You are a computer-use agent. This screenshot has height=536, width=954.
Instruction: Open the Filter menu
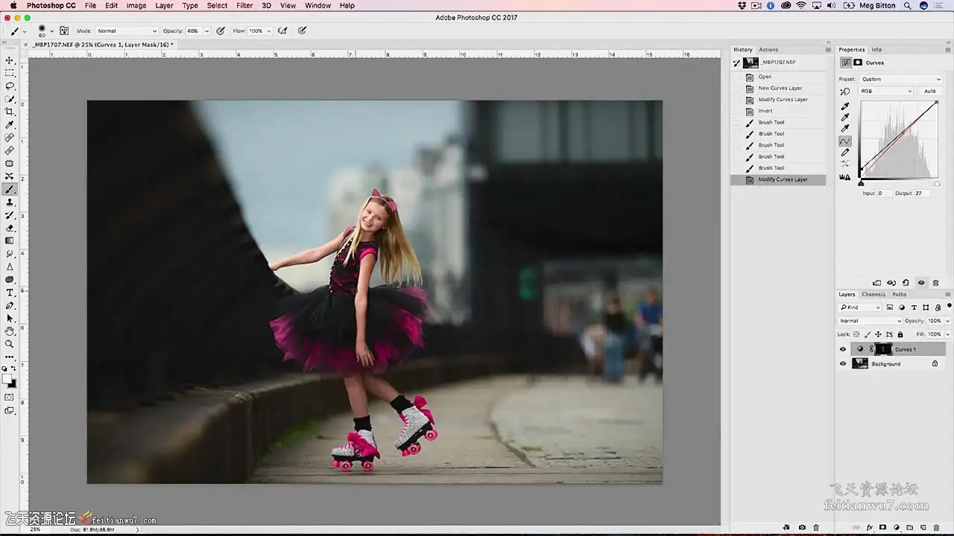(x=244, y=5)
